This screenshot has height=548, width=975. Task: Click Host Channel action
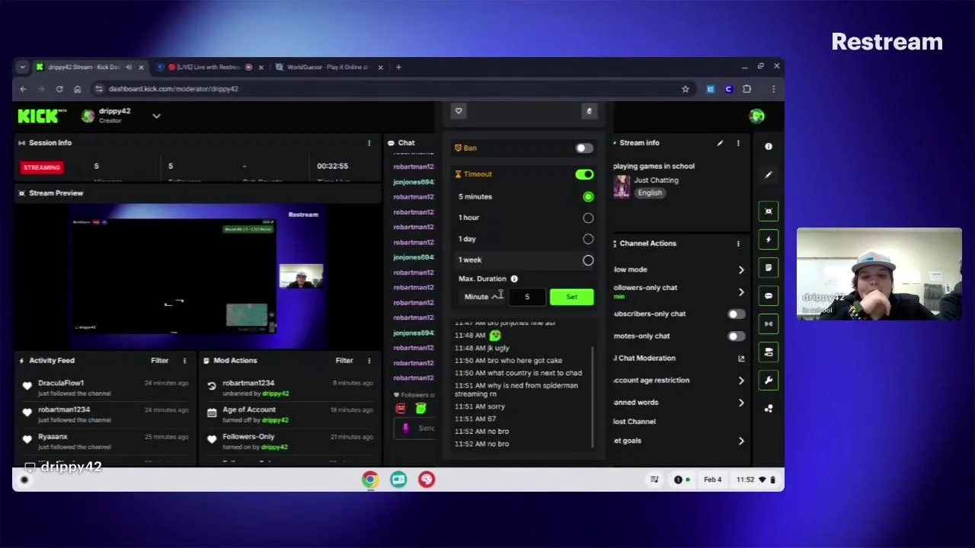click(635, 422)
